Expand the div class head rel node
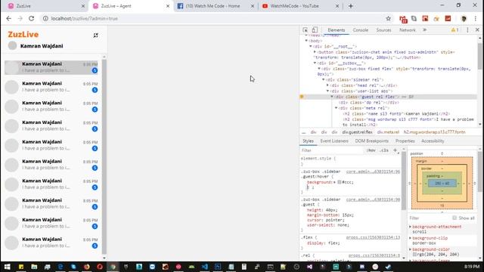This screenshot has width=484, height=272. click(x=327, y=85)
